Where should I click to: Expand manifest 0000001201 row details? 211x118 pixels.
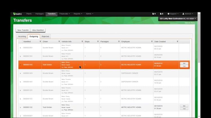tap(20, 90)
